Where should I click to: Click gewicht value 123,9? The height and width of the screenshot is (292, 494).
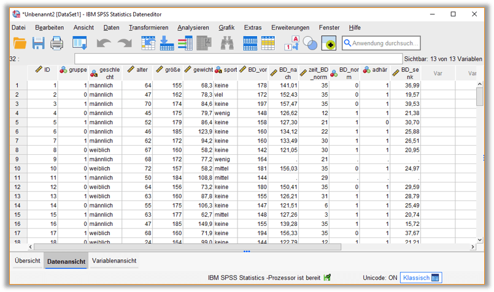pyautogui.click(x=198, y=132)
